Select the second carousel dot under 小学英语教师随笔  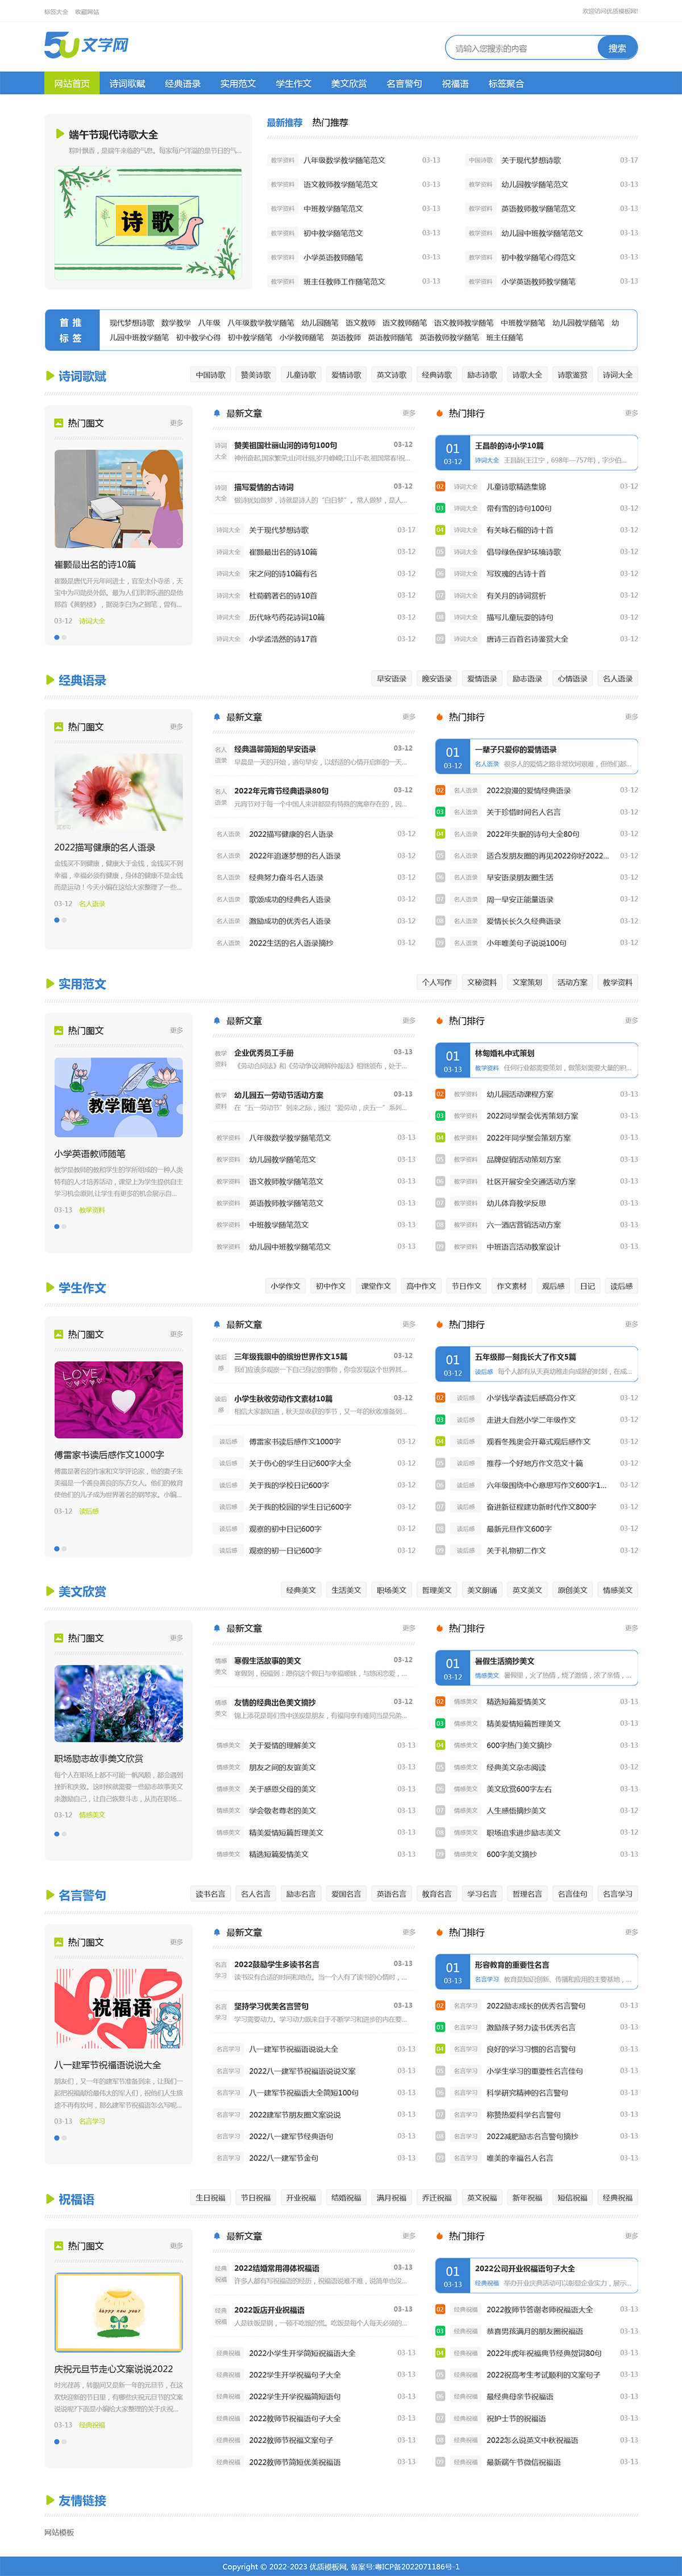[x=65, y=1226]
